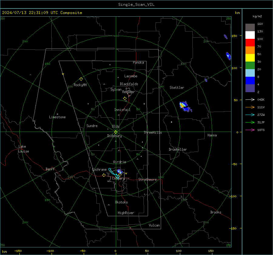The image size is (273, 255).
Task: Click the Vulcan label
Action: coord(154,225)
